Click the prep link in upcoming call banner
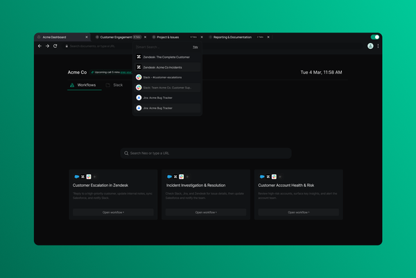 pyautogui.click(x=126, y=72)
